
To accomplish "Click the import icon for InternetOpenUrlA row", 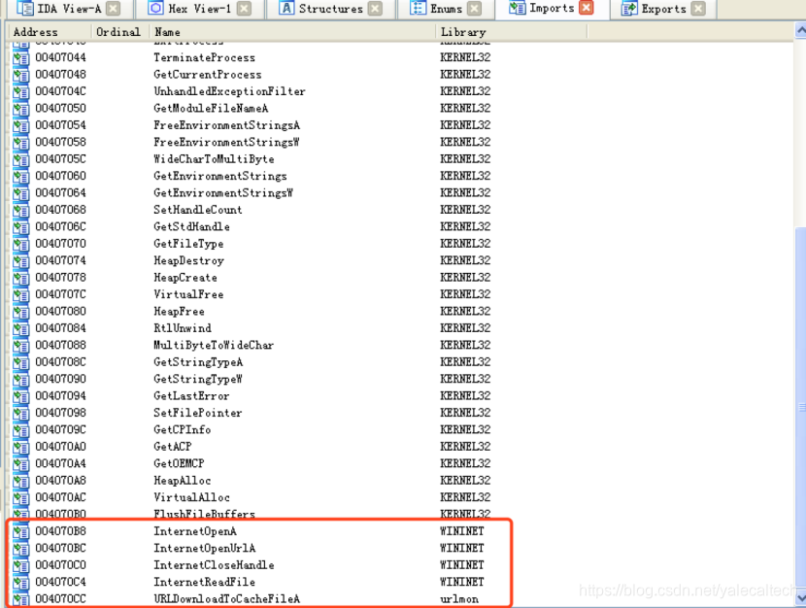I will pos(21,549).
